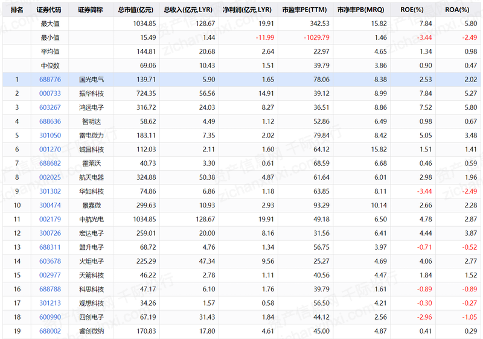Select the 智明达 name cell
This screenshot has width=483, height=339.
[x=91, y=121]
